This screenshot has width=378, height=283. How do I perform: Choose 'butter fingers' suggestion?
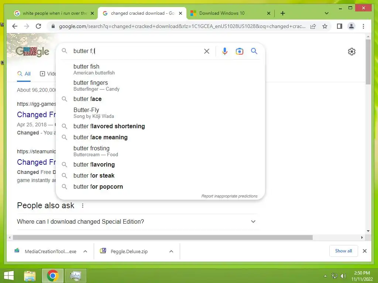coord(160,85)
